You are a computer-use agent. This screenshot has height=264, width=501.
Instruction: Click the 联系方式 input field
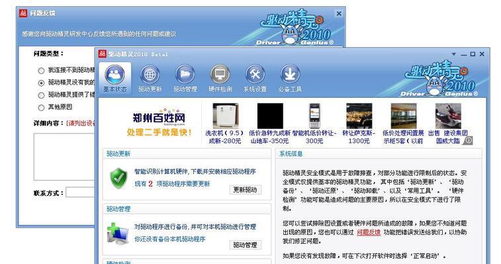pyautogui.click(x=80, y=192)
